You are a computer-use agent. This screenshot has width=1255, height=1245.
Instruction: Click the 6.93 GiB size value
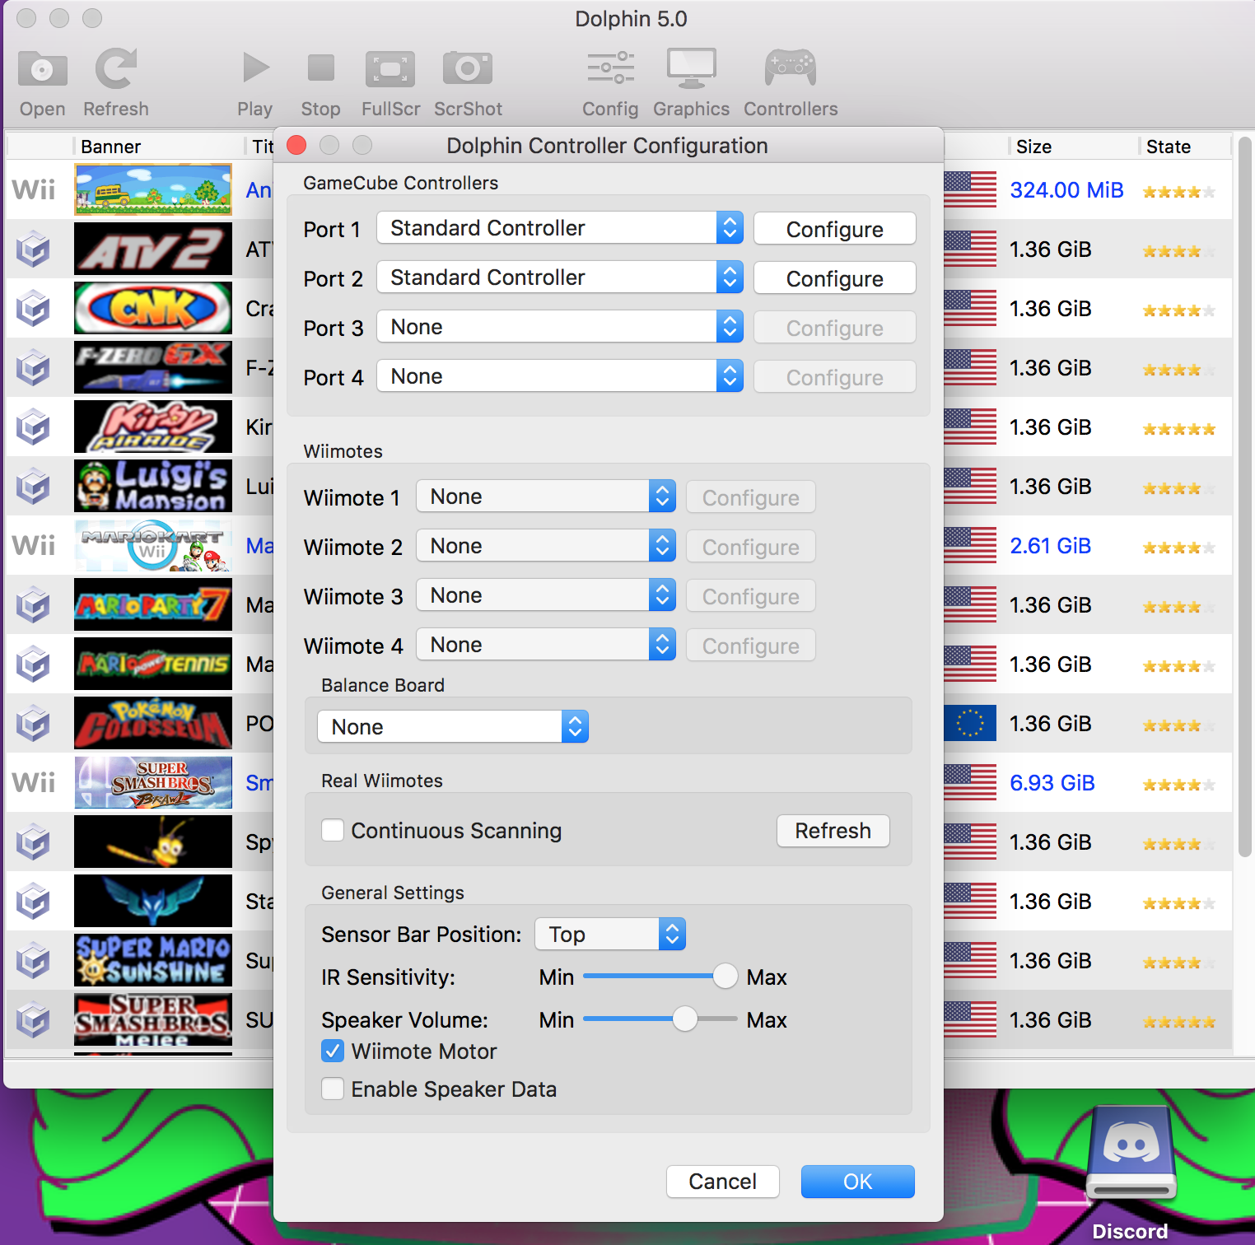click(x=1052, y=783)
